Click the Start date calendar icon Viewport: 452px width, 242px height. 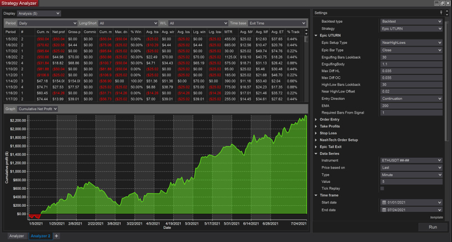click(384, 202)
